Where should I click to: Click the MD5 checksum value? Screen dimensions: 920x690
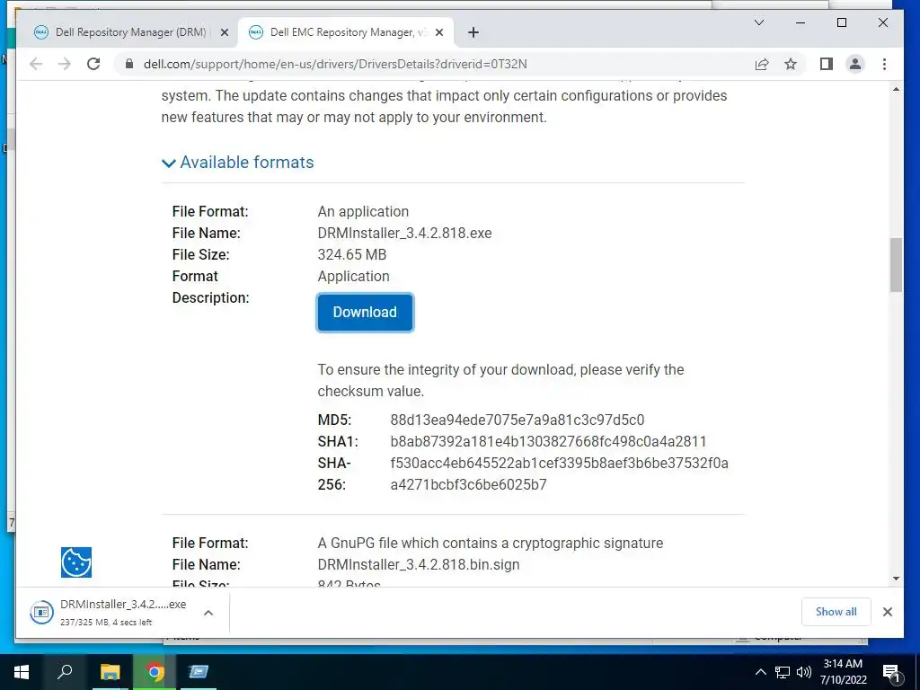coord(517,420)
